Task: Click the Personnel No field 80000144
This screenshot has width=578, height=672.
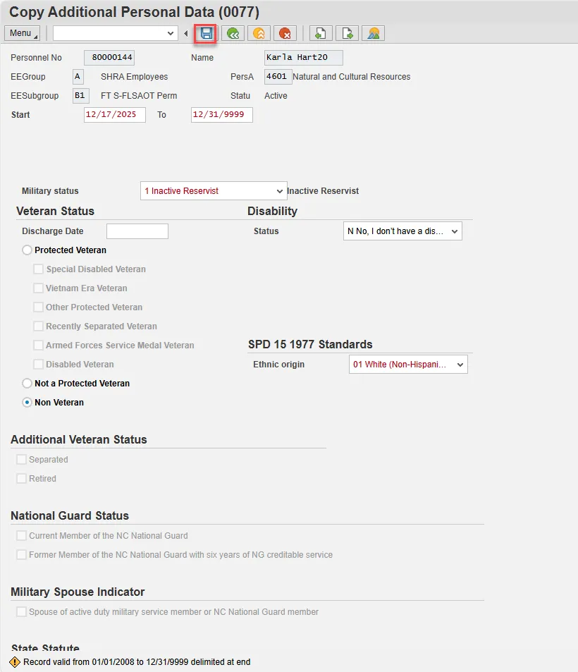Action: (x=109, y=57)
